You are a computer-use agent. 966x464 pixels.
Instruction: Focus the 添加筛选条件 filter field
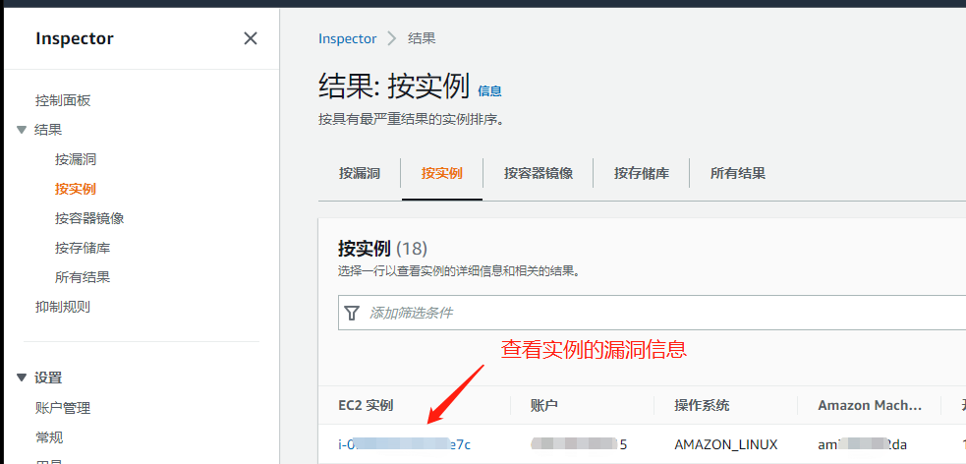click(652, 313)
